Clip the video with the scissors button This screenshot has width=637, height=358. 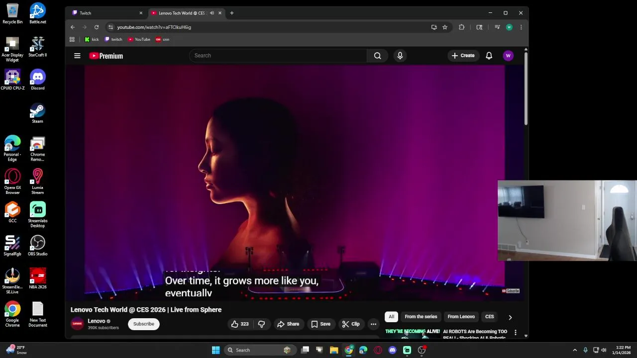351,324
